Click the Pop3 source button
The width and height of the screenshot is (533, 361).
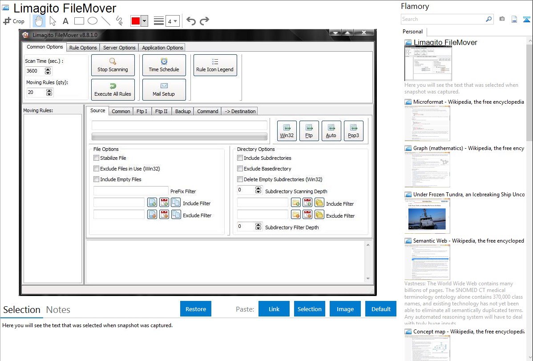[354, 131]
